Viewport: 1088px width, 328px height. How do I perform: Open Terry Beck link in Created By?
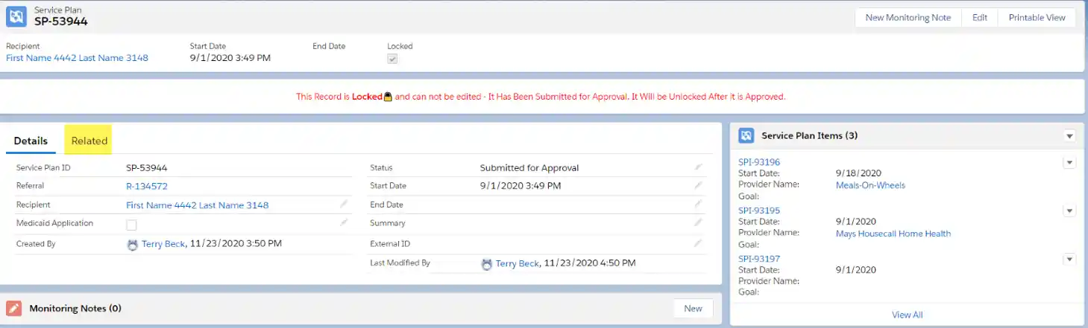click(x=163, y=244)
